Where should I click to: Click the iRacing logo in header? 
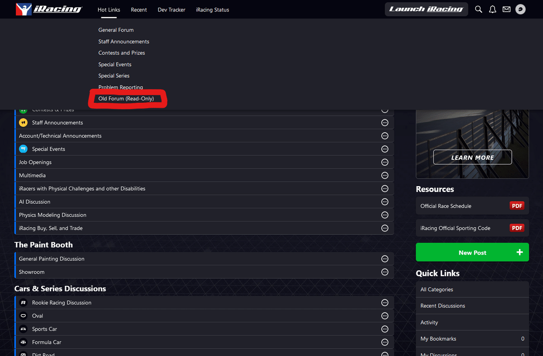(49, 9)
